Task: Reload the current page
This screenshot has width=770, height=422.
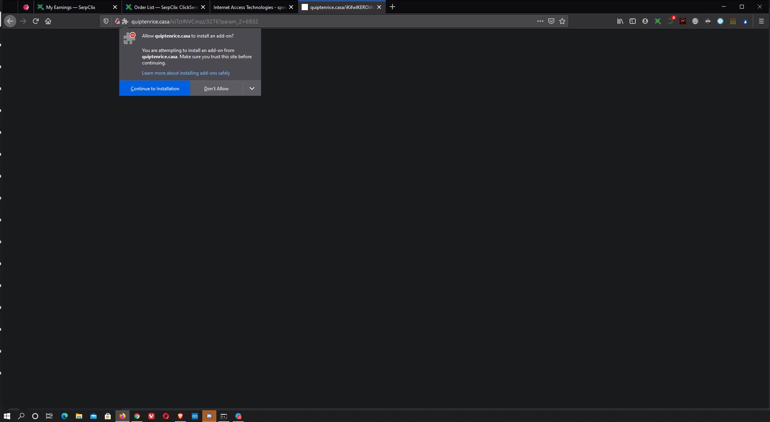Action: point(36,21)
